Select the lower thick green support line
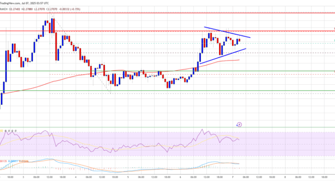Viewport: 335px width, 188px height. [x=167, y=91]
